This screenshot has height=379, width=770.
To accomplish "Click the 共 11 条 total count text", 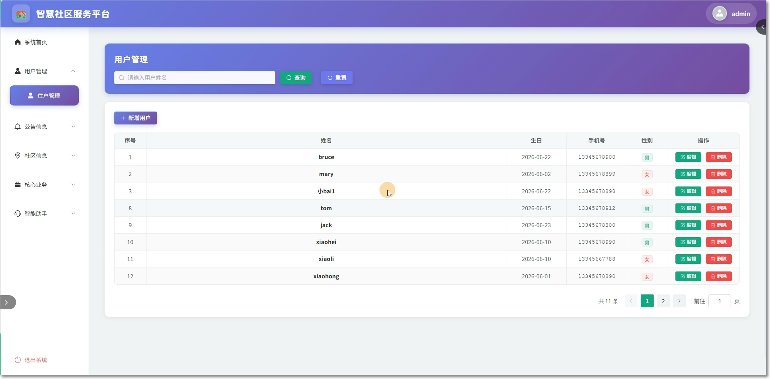I will click(x=608, y=301).
